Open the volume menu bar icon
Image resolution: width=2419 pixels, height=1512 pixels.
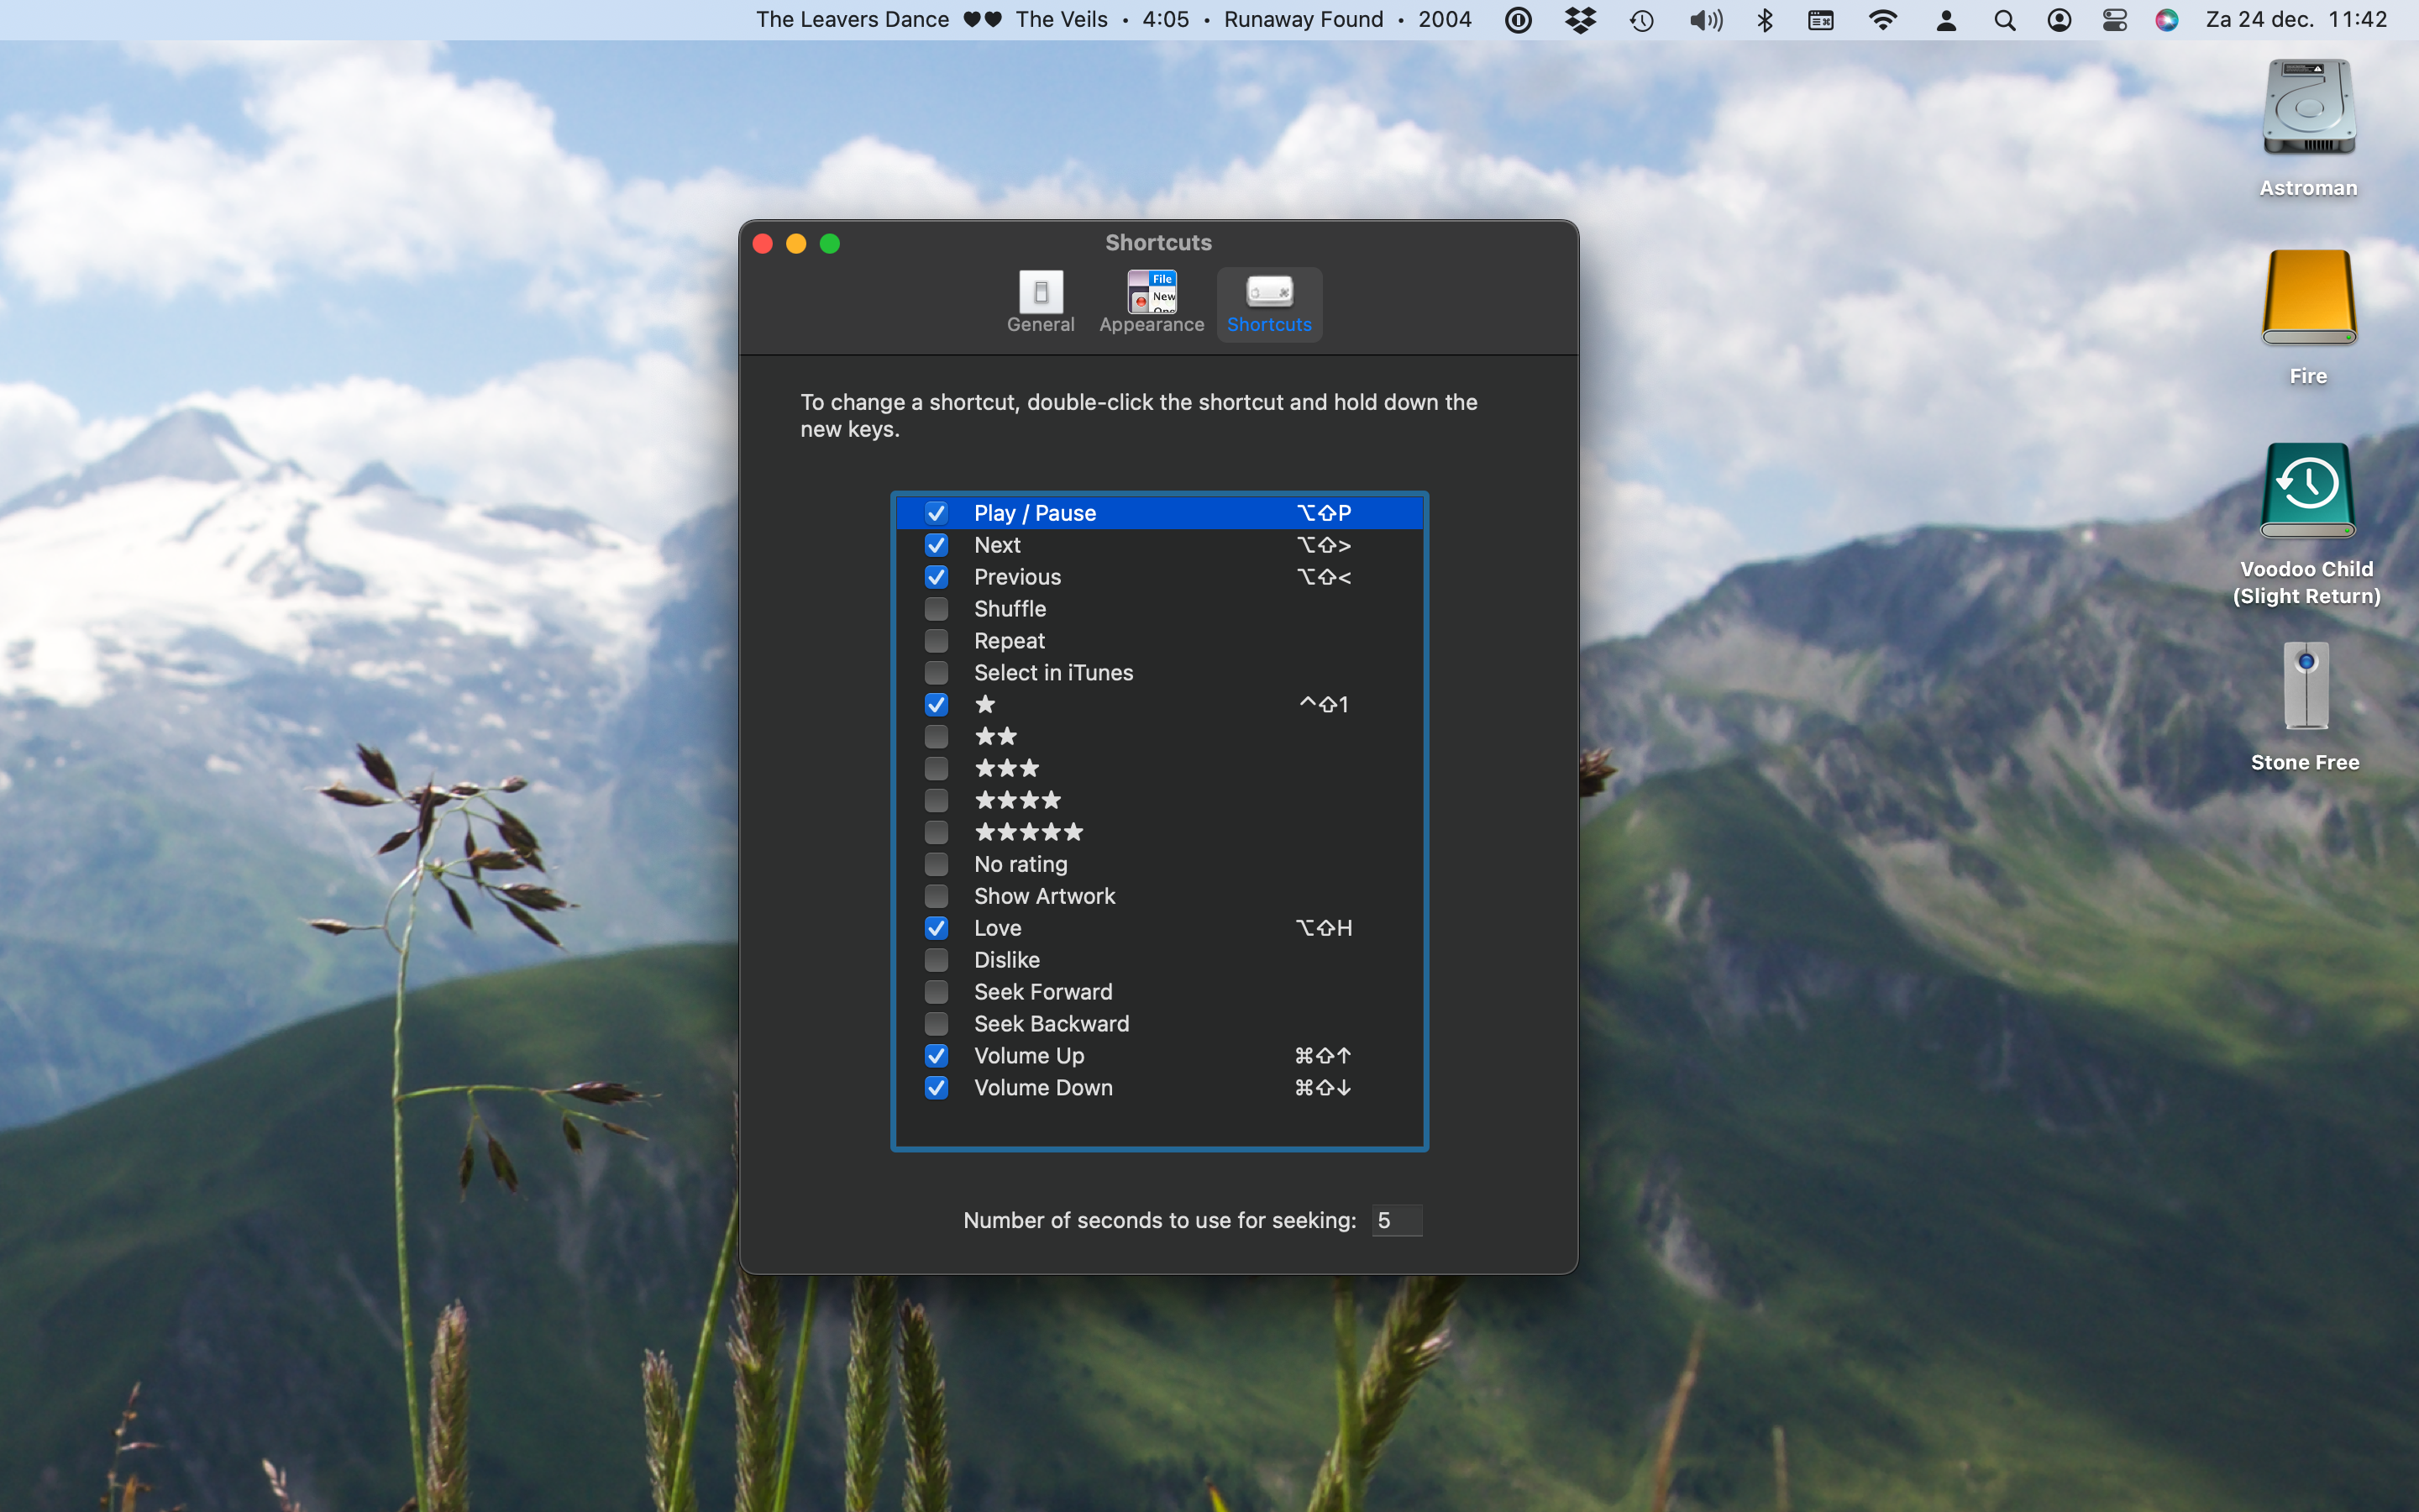pyautogui.click(x=1705, y=20)
